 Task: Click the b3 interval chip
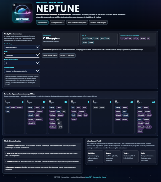click(130, 38)
